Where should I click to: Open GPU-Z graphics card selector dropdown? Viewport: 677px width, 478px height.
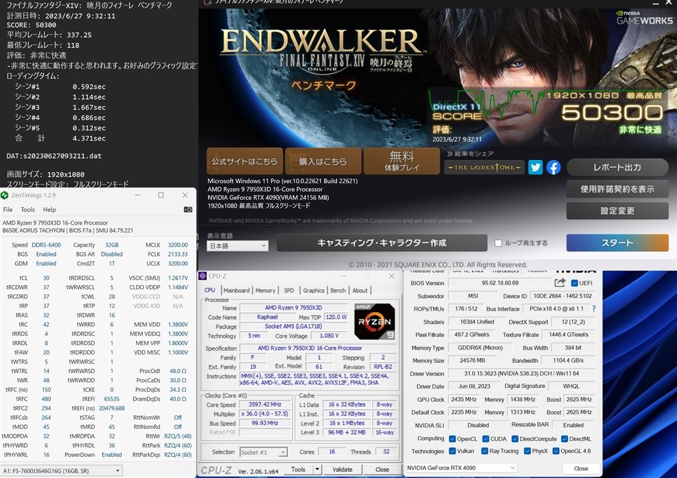tap(461, 467)
